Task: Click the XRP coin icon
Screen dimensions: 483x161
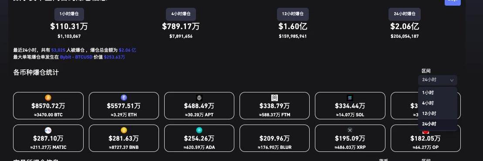Action: coord(350,130)
